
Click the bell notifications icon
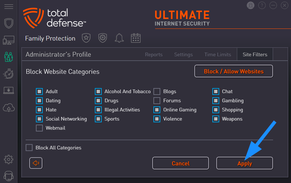pyautogui.click(x=119, y=38)
